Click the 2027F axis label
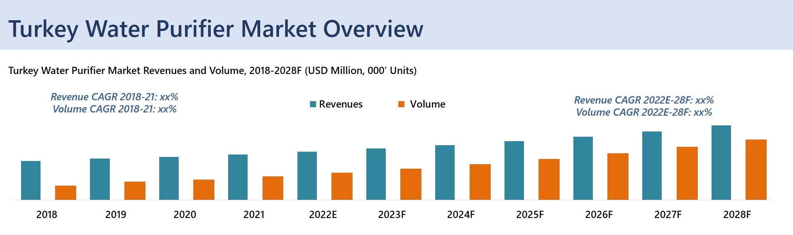Screen dimensions: 793x235 (x=668, y=215)
